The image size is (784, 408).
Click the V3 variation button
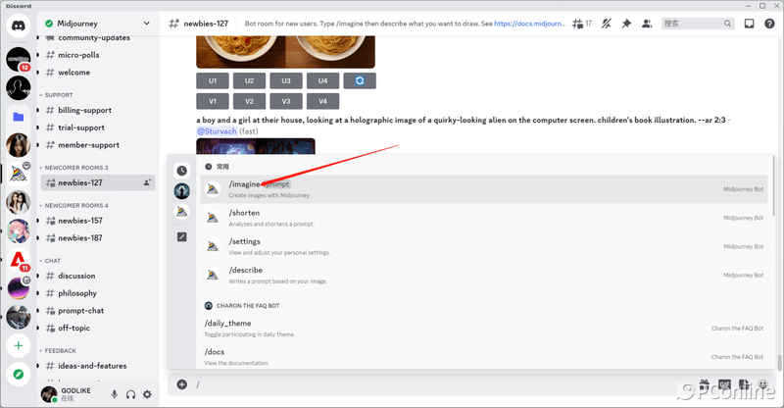point(286,101)
